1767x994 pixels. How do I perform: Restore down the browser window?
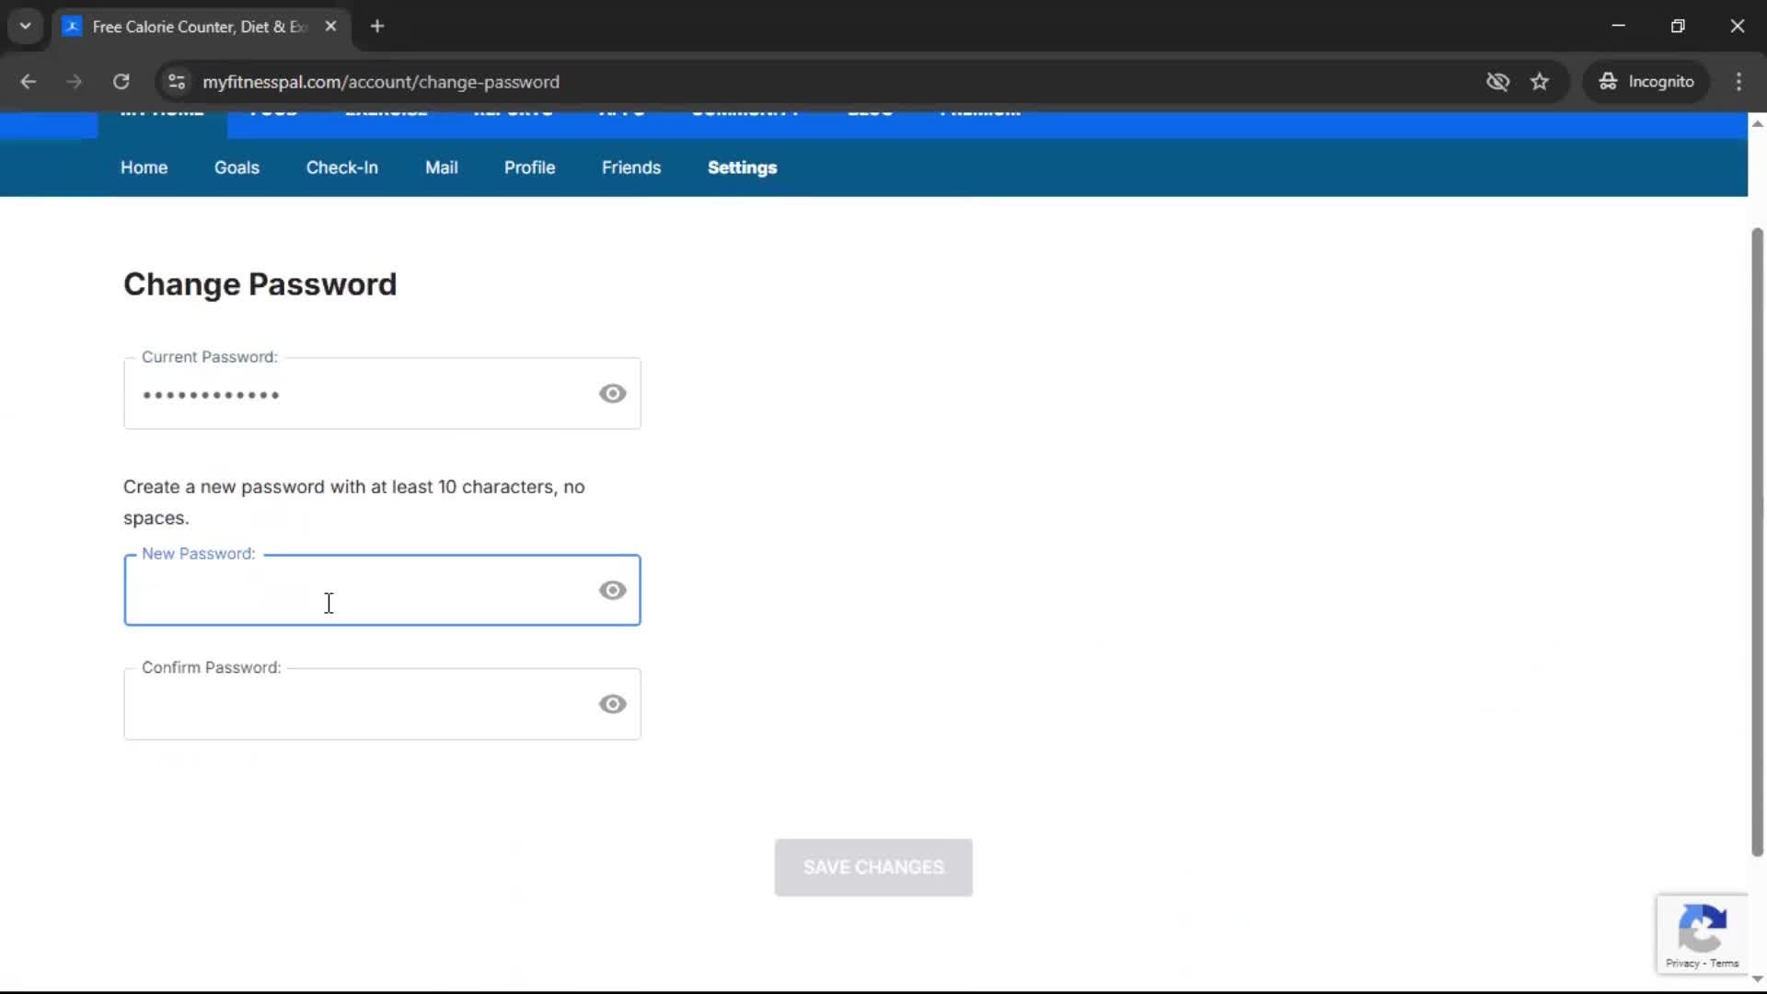1678,26
